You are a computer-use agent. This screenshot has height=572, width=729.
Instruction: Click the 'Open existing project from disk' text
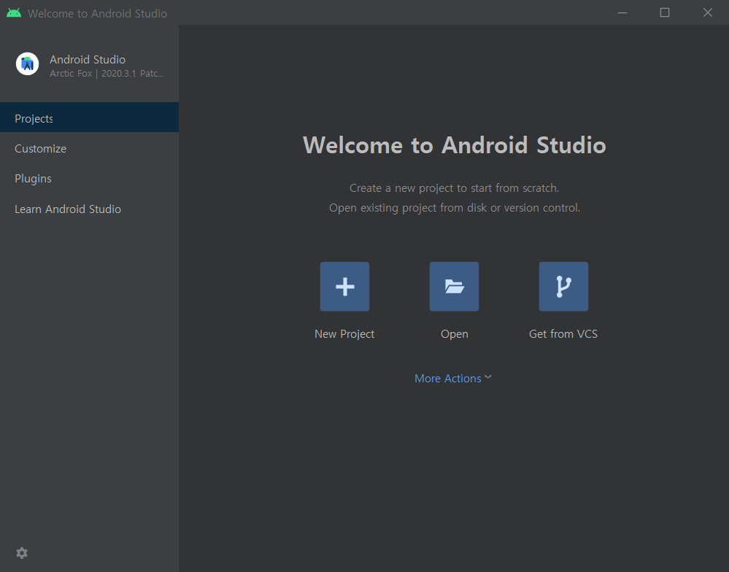point(454,208)
